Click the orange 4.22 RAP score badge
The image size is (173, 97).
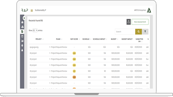click(x=74, y=77)
